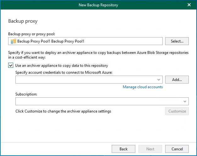Click the backup proxy pool icon
This screenshot has width=197, height=156.
[13, 41]
